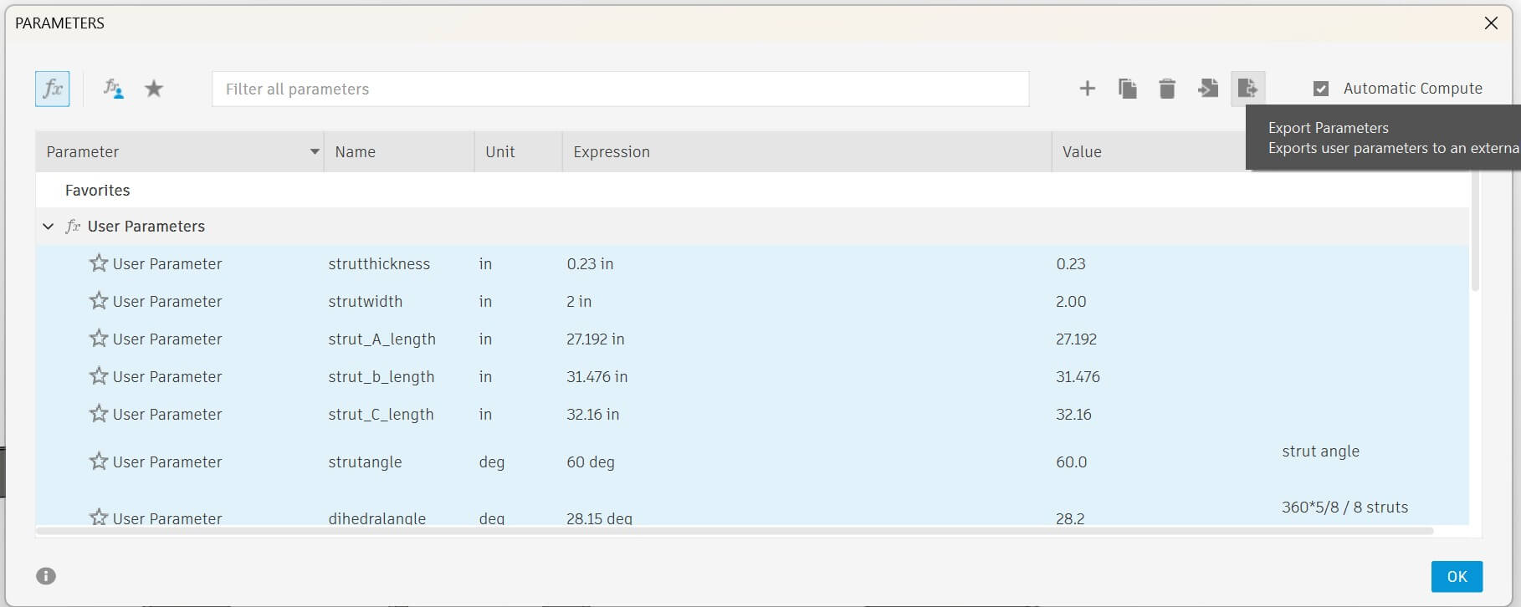Viewport: 1521px width, 607px height.
Task: Click the 28.15 deg expression cell
Action: [599, 518]
